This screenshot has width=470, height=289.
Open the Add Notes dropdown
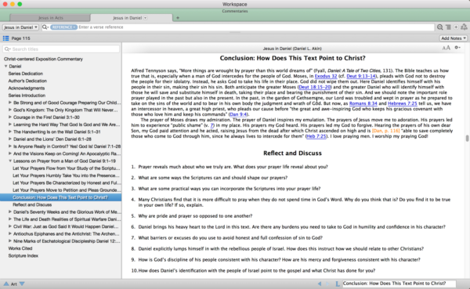pos(454,38)
